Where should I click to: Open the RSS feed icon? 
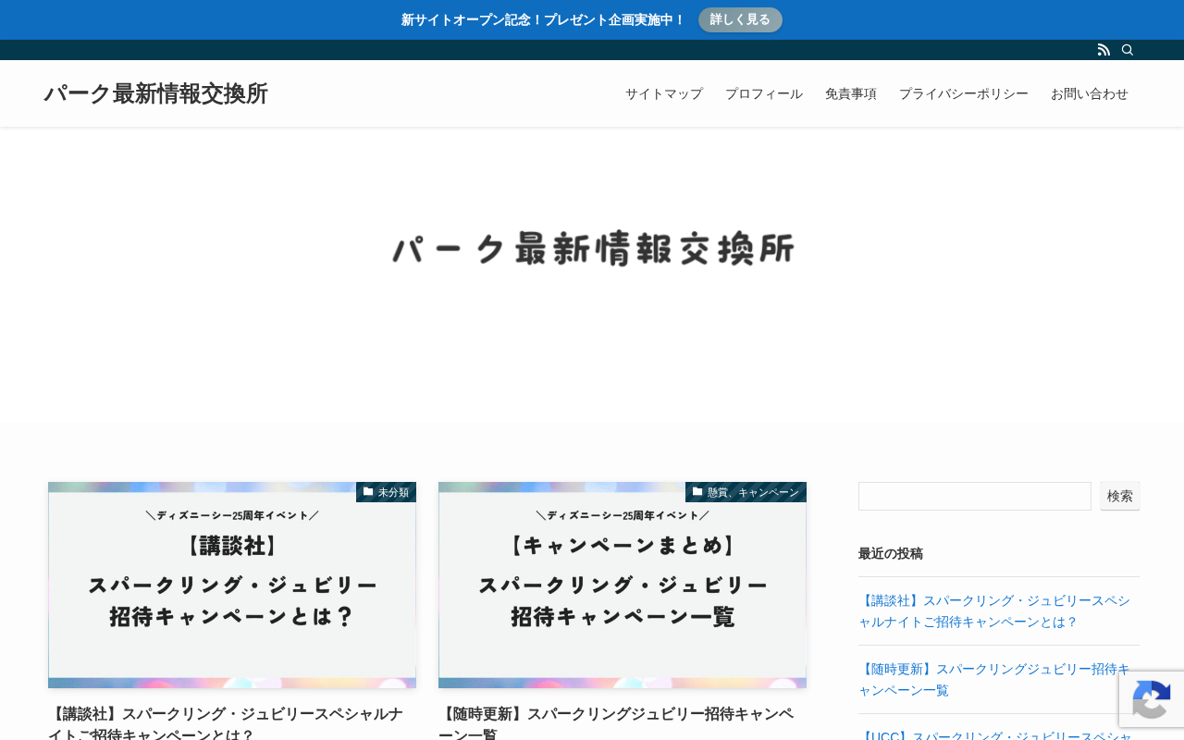(x=1104, y=50)
